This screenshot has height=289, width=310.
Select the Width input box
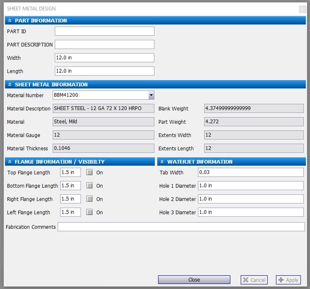click(104, 58)
